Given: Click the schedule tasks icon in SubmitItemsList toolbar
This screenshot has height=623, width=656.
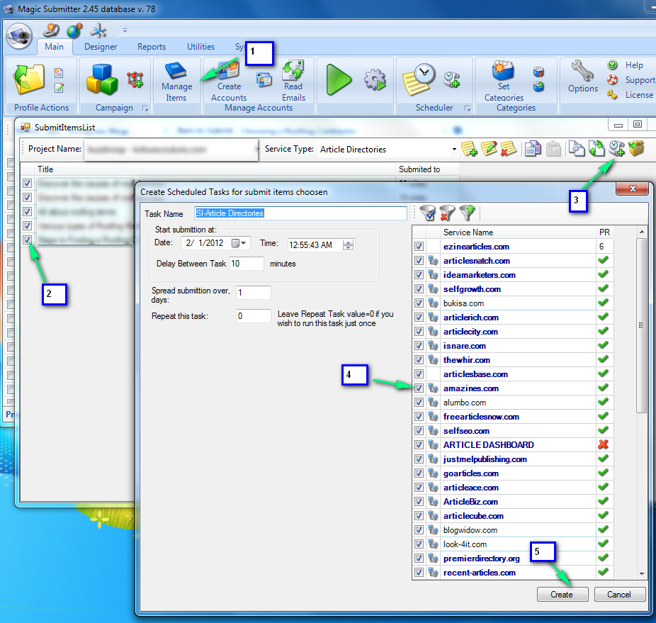Looking at the screenshot, I should (x=616, y=149).
